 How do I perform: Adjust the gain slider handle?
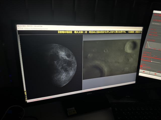(151, 61)
